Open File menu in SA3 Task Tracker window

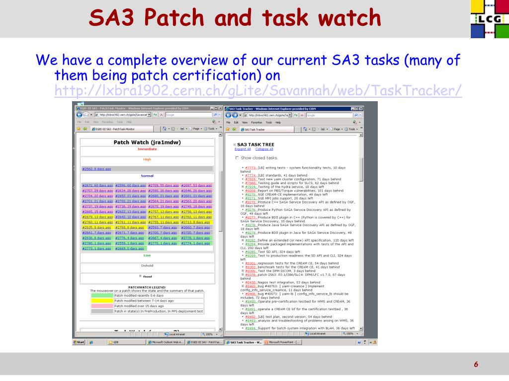coord(228,123)
